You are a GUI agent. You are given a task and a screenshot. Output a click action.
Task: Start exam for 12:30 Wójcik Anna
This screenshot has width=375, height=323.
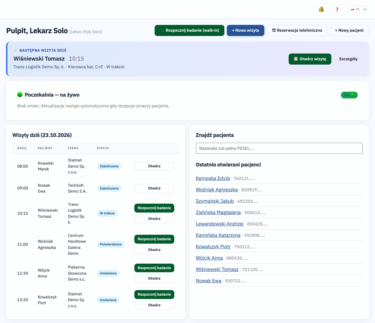154,268
